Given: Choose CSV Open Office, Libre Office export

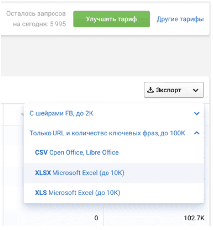Looking at the screenshot, I should (114, 153).
